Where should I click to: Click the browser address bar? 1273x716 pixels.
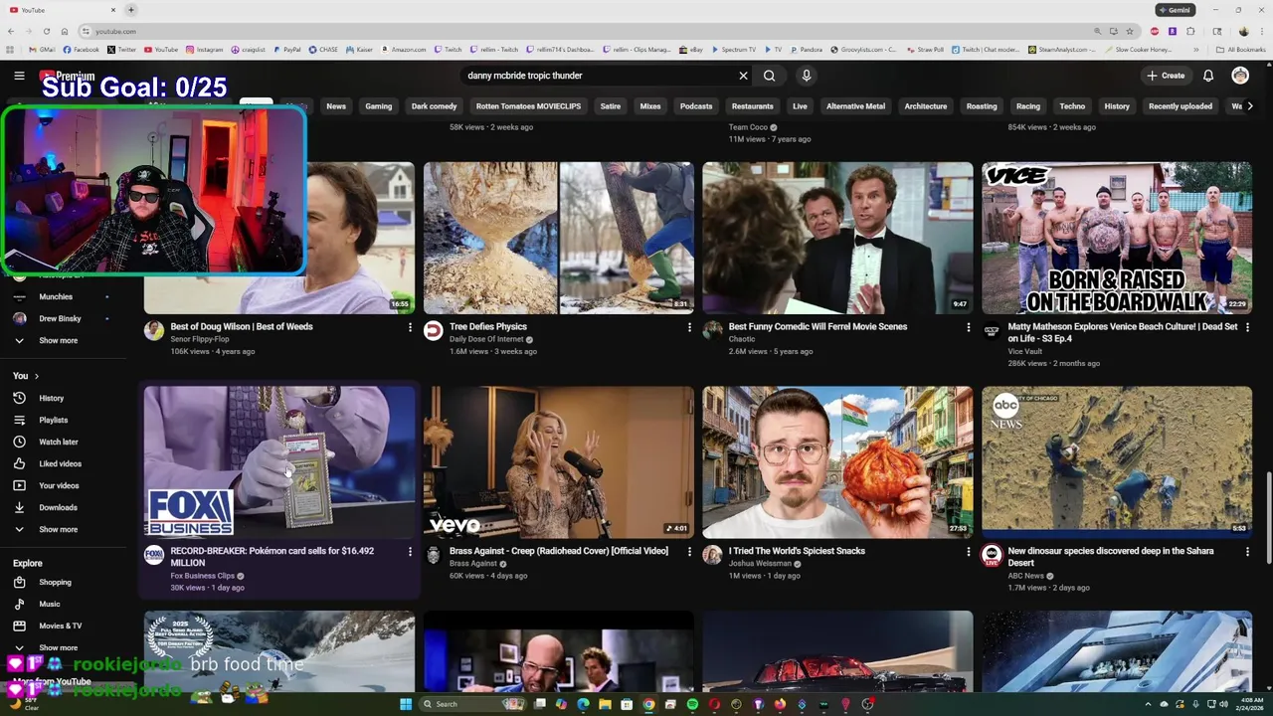point(587,31)
